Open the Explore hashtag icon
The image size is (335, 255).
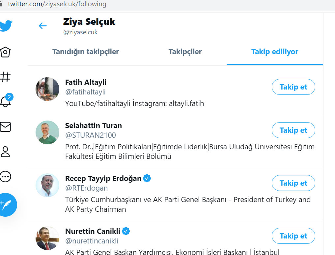tap(5, 77)
